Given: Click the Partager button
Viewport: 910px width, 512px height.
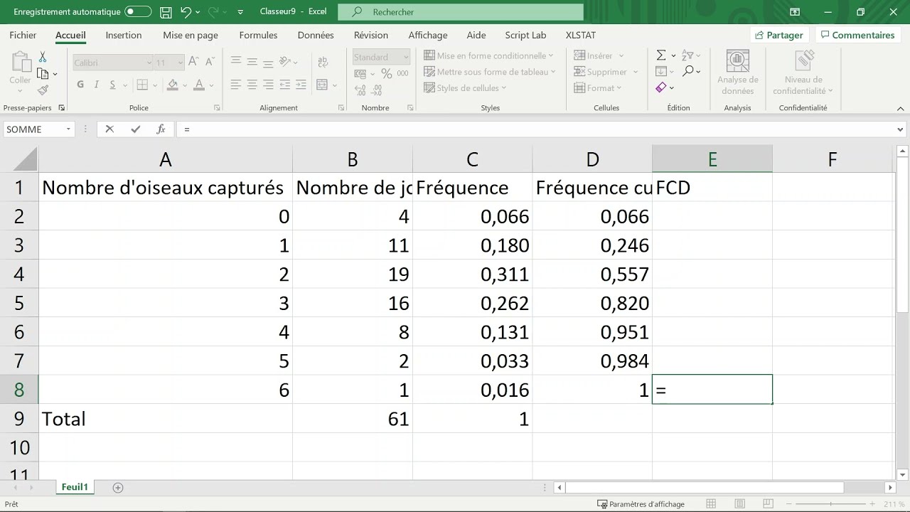Looking at the screenshot, I should (779, 35).
